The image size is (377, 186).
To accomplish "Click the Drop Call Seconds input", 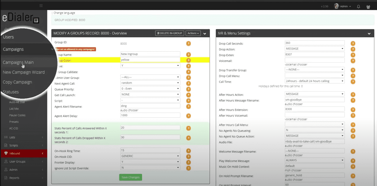I will [315, 43].
